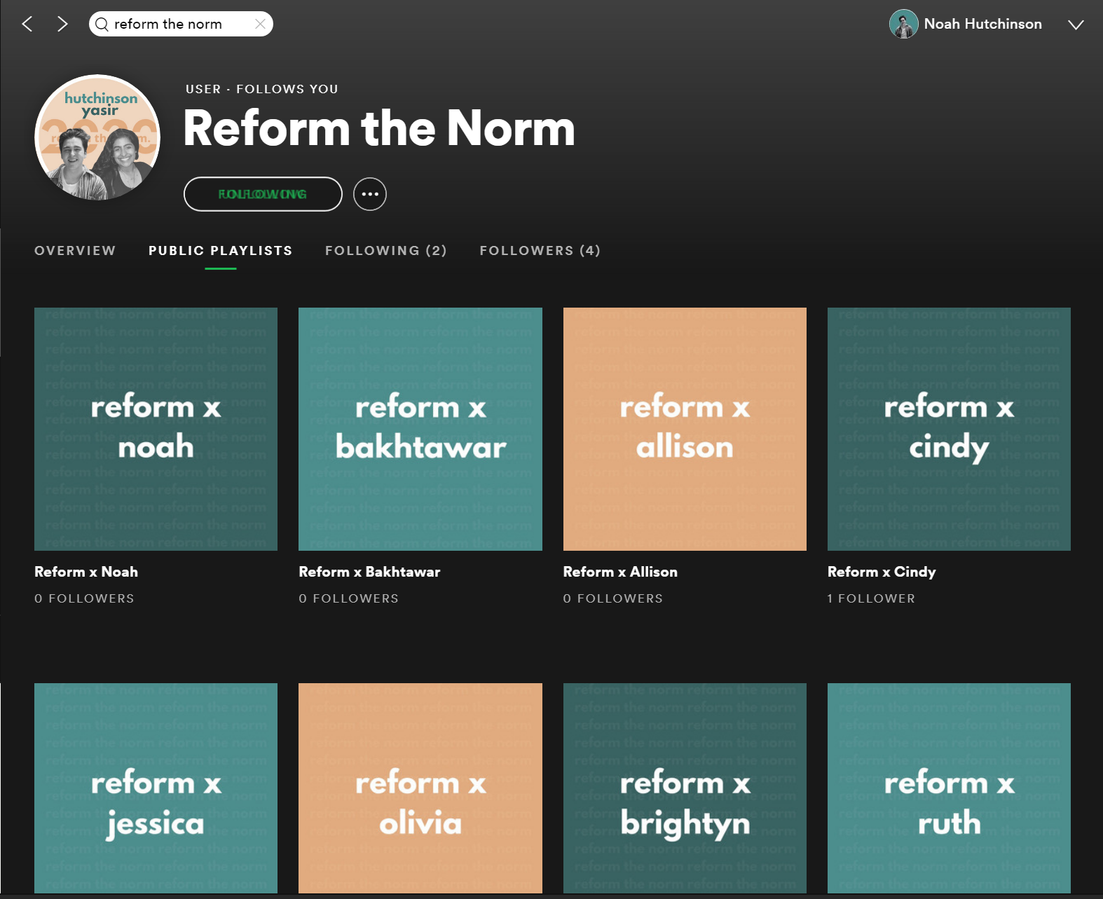Click the search magnifier icon
1103x899 pixels.
click(x=102, y=25)
